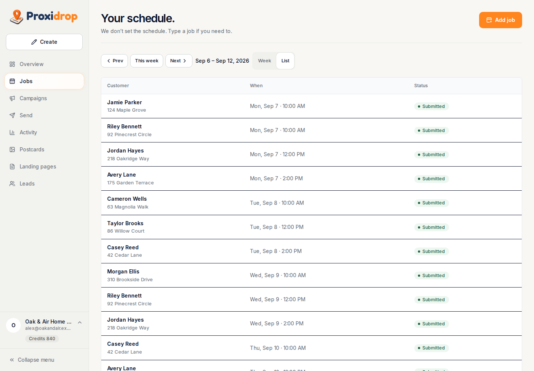Select the Jamie Parker job row

point(311,106)
